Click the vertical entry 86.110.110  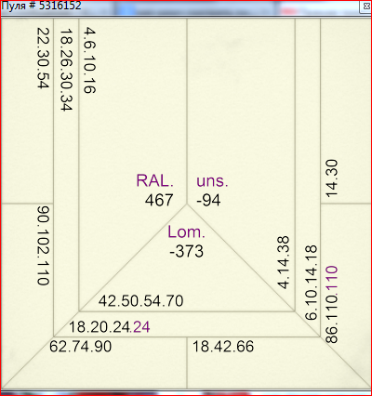pos(332,304)
